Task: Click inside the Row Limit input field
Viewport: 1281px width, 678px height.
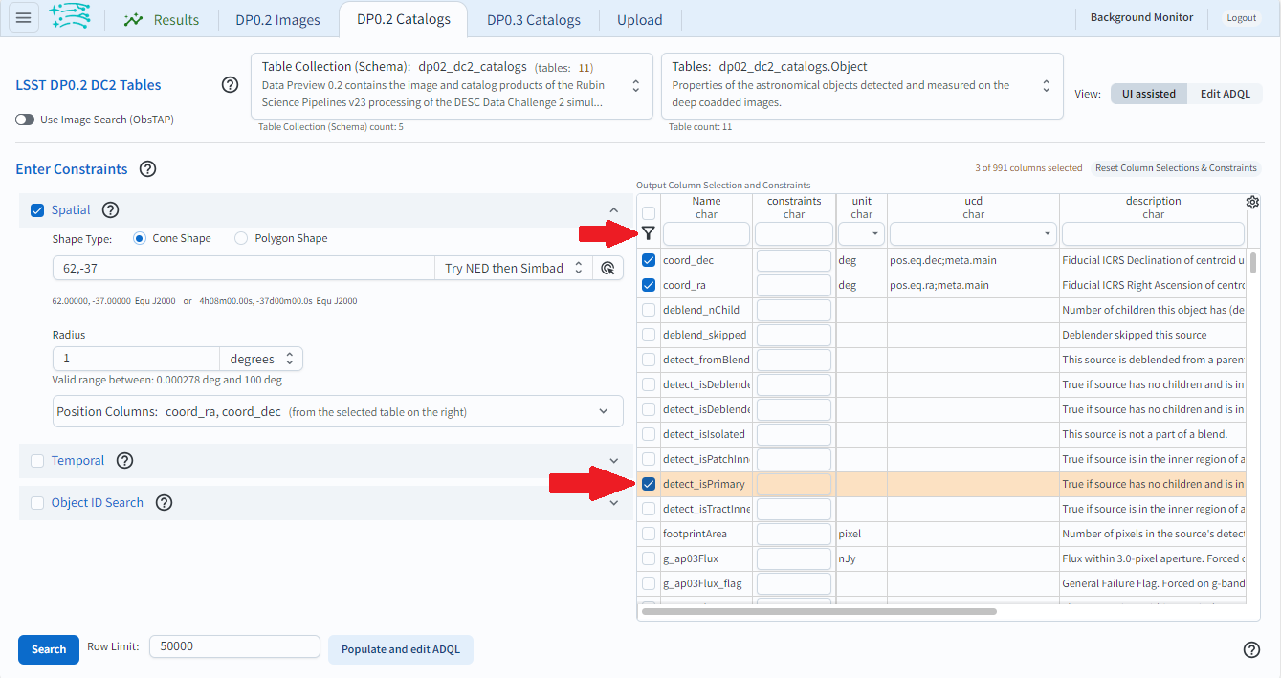Action: pyautogui.click(x=233, y=646)
